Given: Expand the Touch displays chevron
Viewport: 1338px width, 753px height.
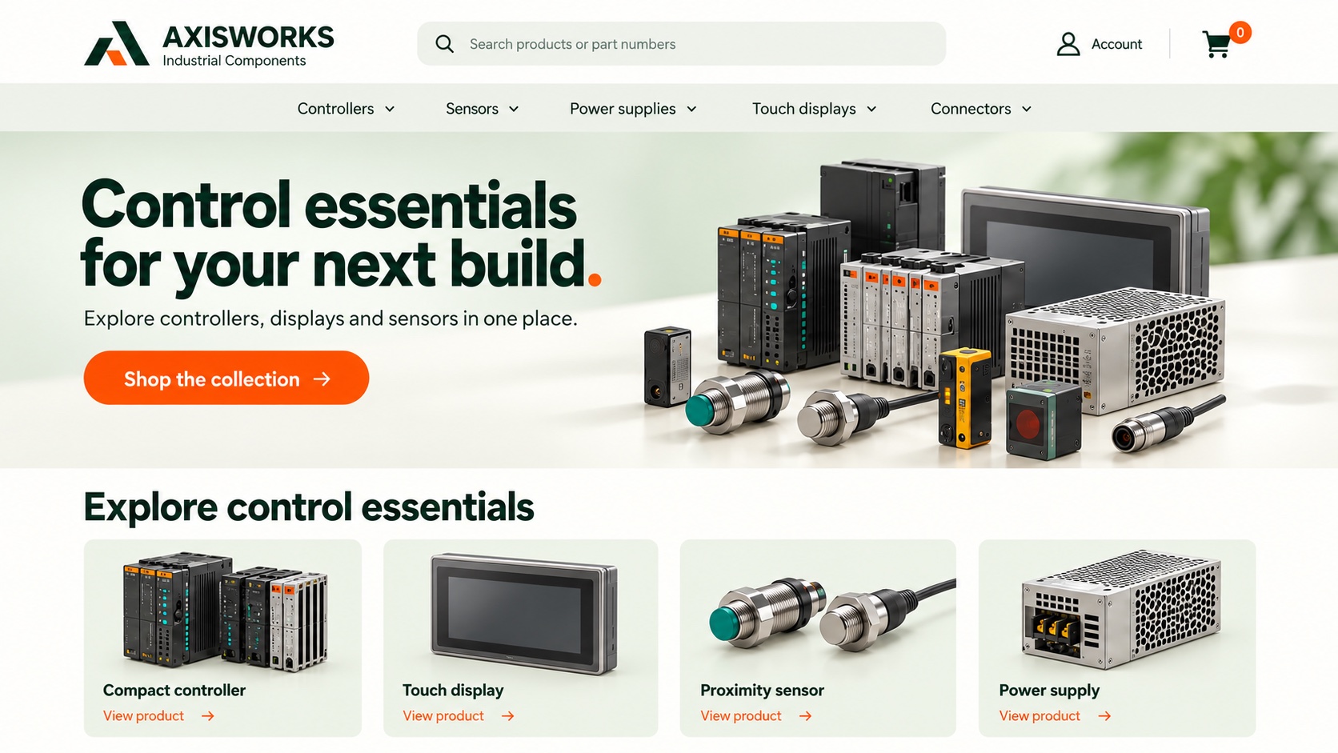Looking at the screenshot, I should tap(871, 109).
